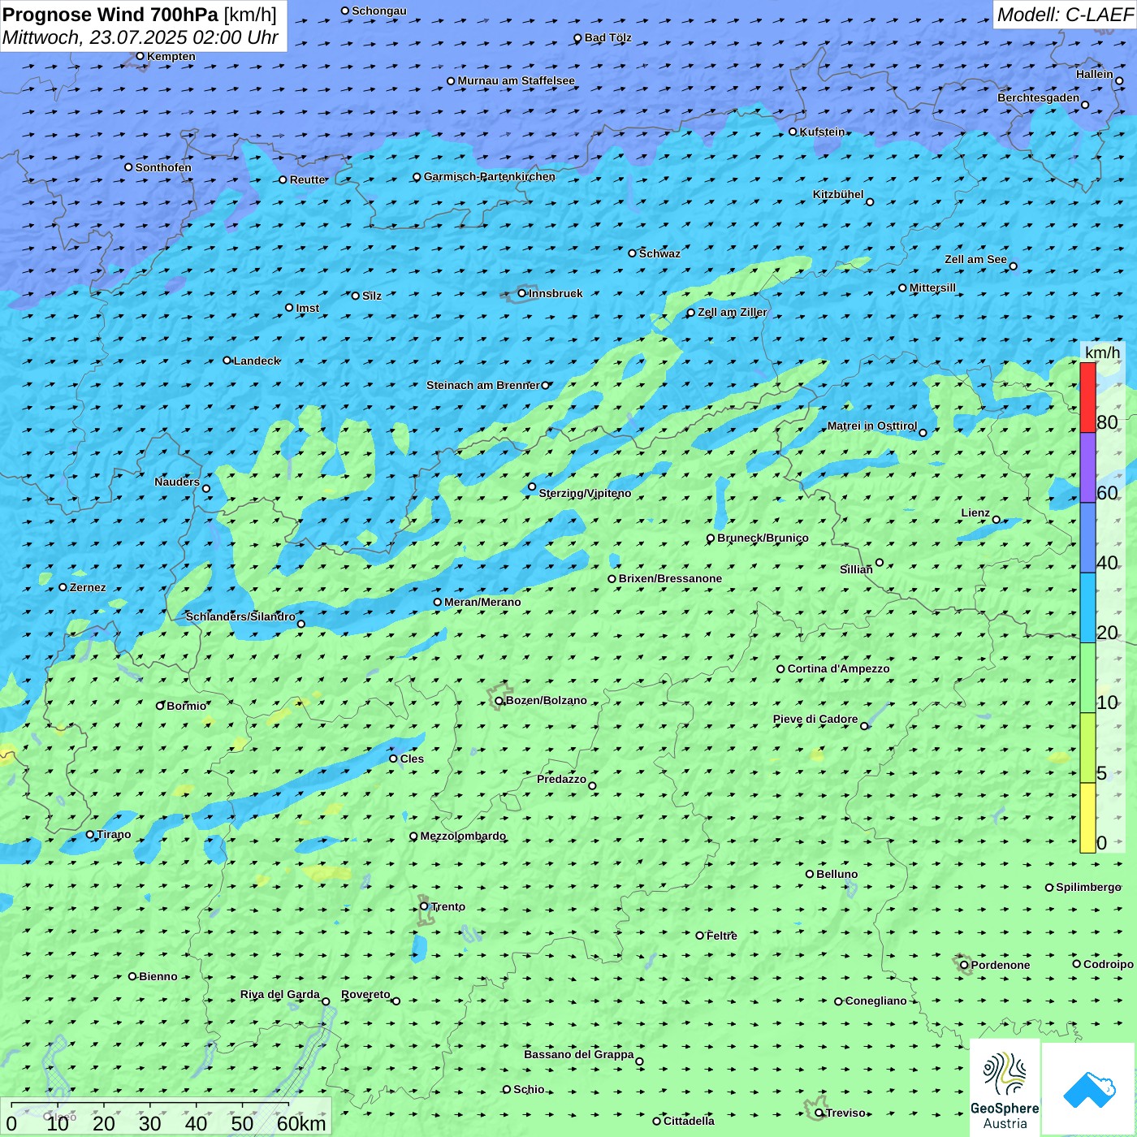Screen dimensions: 1137x1137
Task: Click the Nauders location dot
Action: point(205,488)
